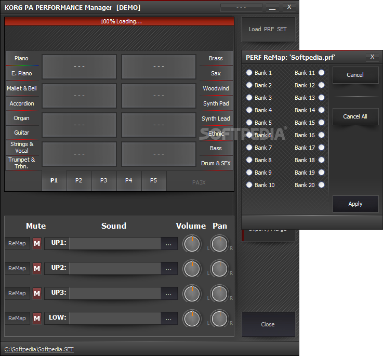Choose the Bass category
Screen dimensions: 383x356
(216, 148)
